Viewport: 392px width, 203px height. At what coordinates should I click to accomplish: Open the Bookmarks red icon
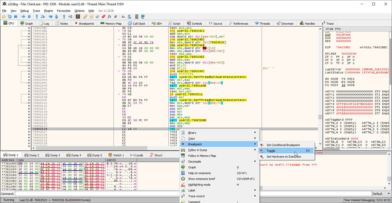tap(103, 17)
